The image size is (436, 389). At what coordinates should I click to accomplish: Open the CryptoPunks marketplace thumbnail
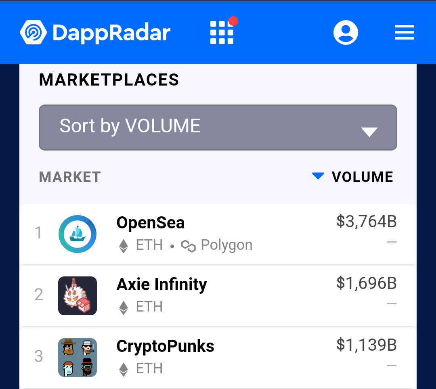tap(78, 358)
